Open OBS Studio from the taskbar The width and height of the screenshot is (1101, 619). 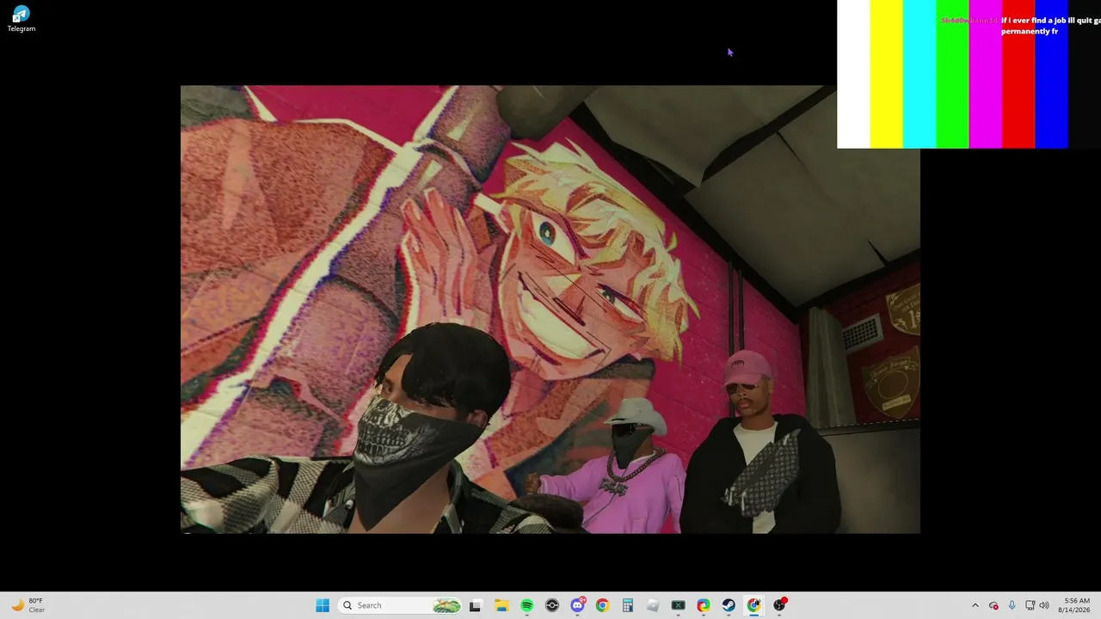[x=779, y=605]
